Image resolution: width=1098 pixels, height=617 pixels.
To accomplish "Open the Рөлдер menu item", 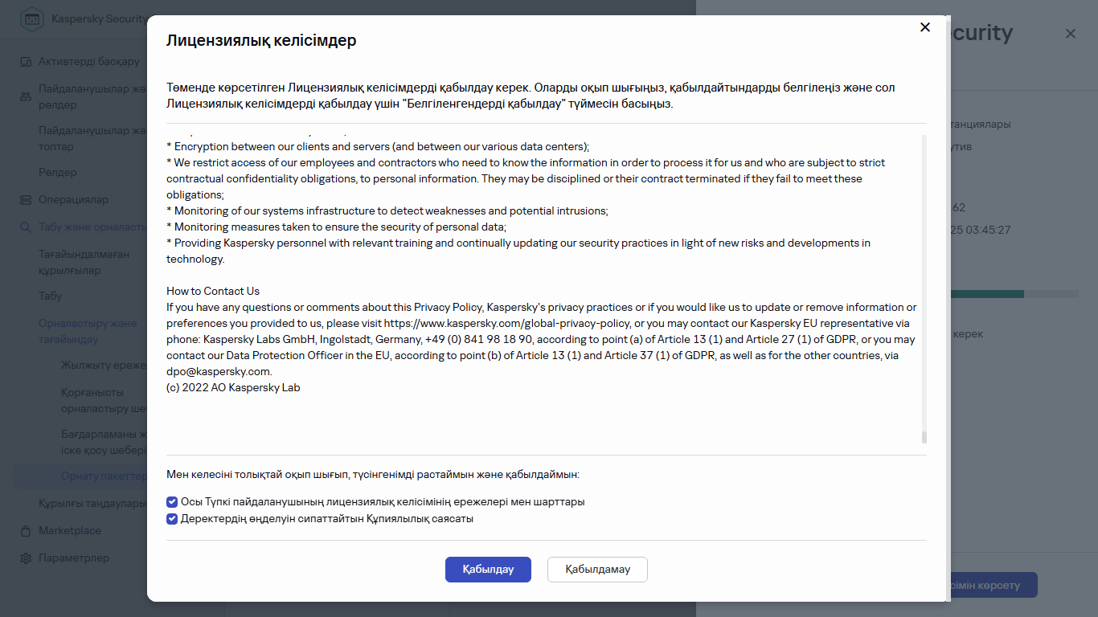I will coord(58,173).
